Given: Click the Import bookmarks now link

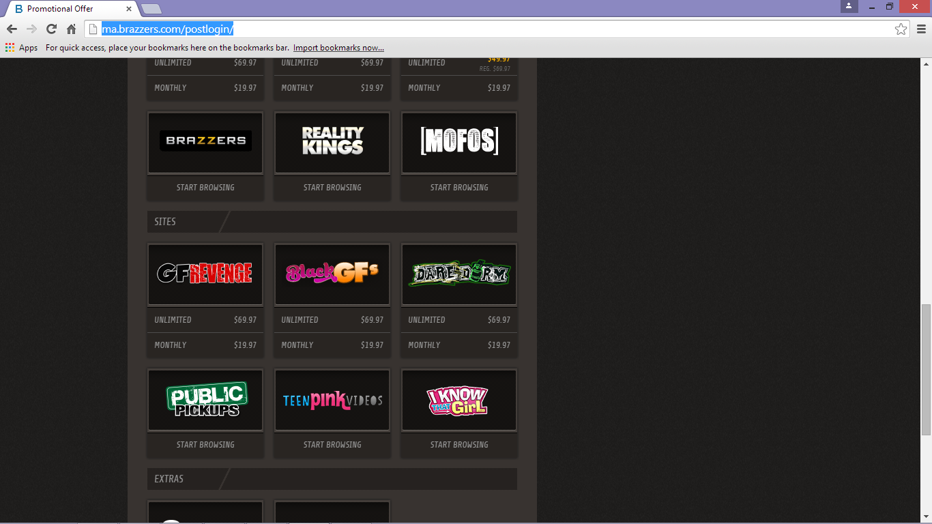Looking at the screenshot, I should click(338, 48).
